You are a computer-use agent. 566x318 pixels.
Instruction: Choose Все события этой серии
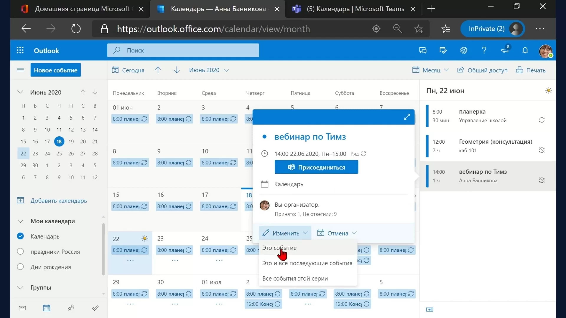click(x=308, y=278)
